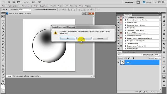Open the Color palette panel icon
167x94 pixels.
[164, 30]
